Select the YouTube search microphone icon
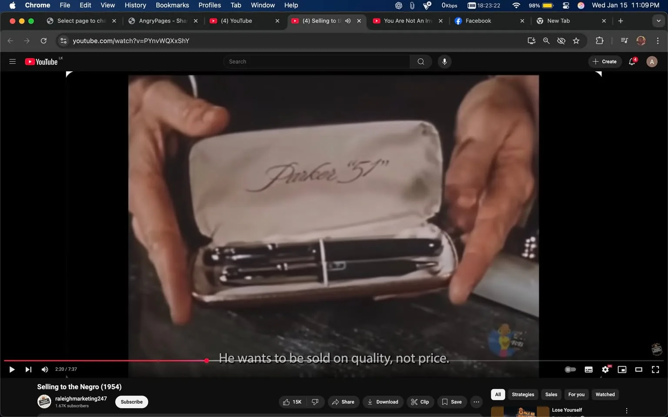 444,61
